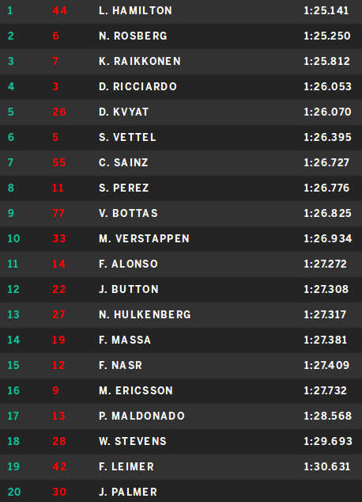This screenshot has width=362, height=502.
Task: Click car number 55 for Sainz
Action: point(59,162)
